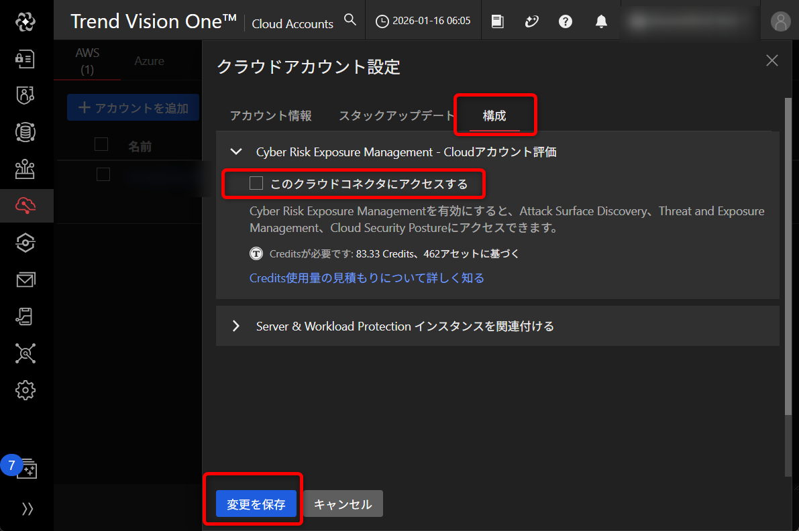
Task: Click the アカウントを追加 button
Action: point(133,107)
